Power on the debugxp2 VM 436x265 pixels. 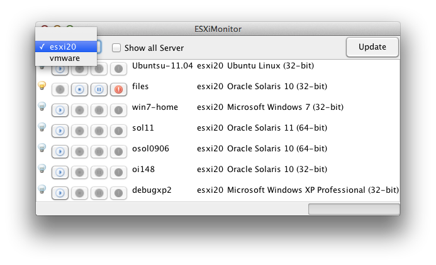tap(60, 193)
